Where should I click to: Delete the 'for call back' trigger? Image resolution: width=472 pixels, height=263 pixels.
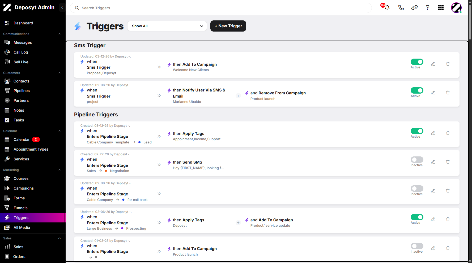[448, 191]
